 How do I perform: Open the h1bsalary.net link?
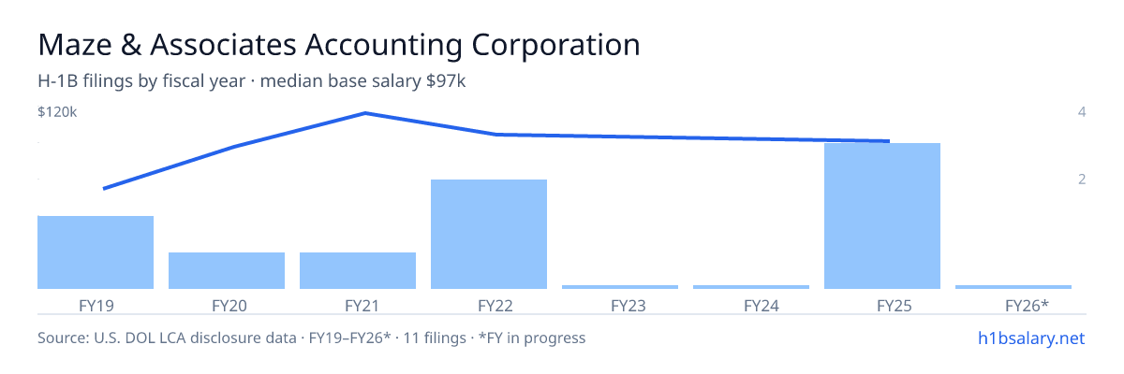coord(1030,338)
